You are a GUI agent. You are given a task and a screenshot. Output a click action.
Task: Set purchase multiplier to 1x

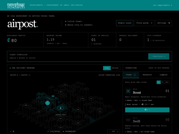[x=158, y=82]
